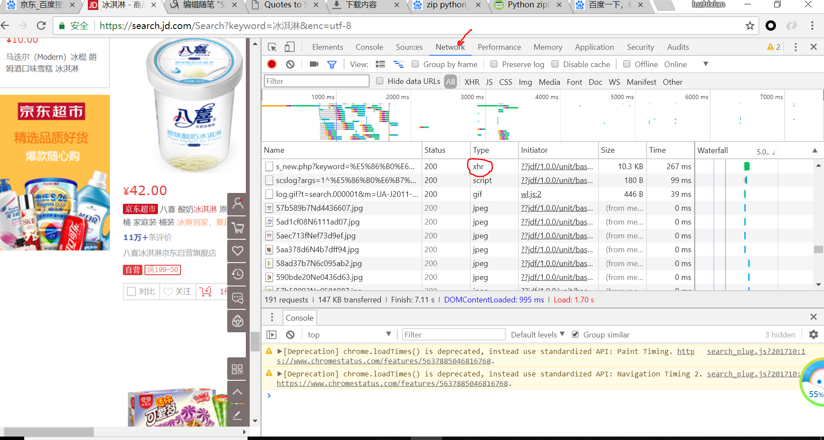Reload the JD search page
This screenshot has height=440, width=824.
click(x=41, y=26)
